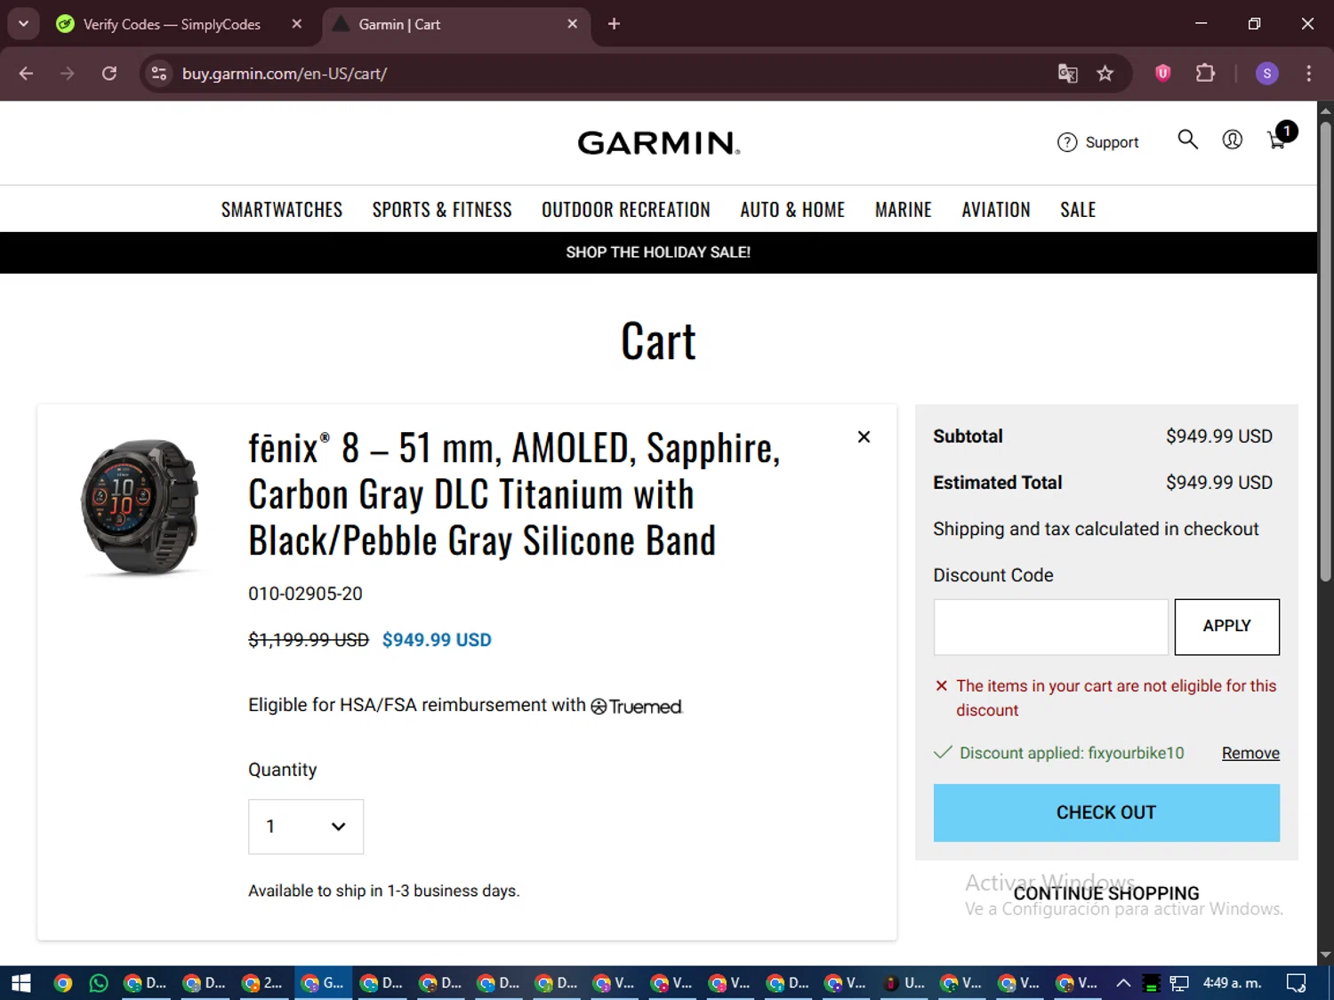Image resolution: width=1334 pixels, height=1000 pixels.
Task: Click the CHECK OUT button
Action: (1106, 812)
